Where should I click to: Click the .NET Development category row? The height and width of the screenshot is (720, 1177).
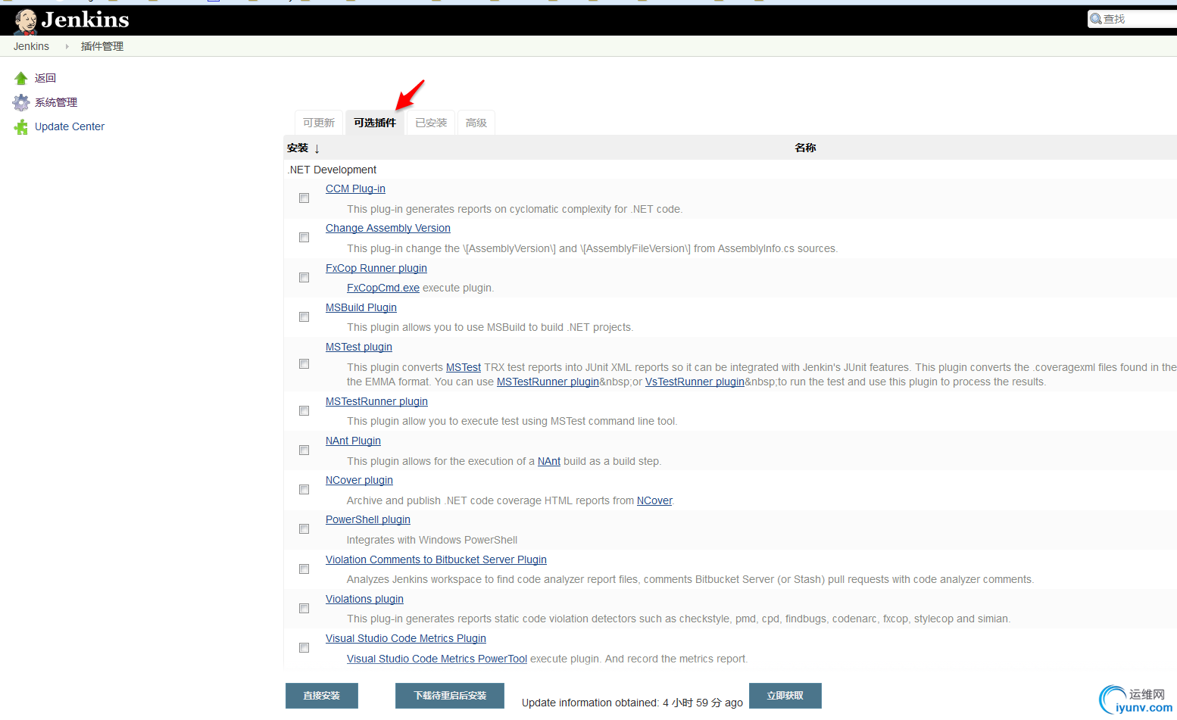click(x=730, y=170)
